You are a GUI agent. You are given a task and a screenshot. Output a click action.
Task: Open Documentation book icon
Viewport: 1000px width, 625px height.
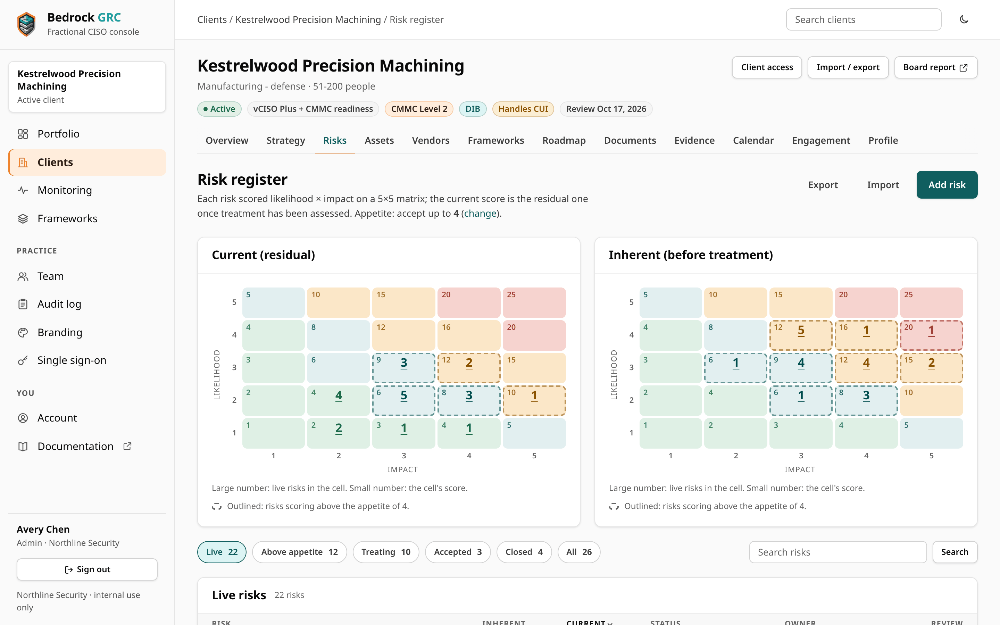(x=23, y=447)
